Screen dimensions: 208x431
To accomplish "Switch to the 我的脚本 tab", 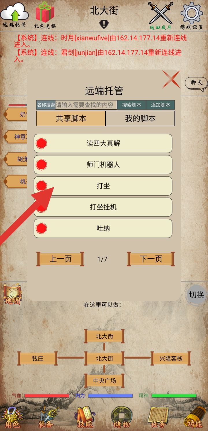I will pyautogui.click(x=140, y=118).
